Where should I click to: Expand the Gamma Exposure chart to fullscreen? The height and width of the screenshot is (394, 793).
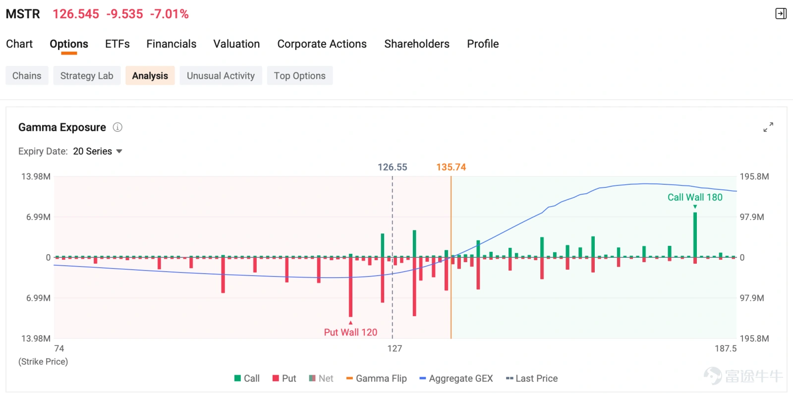(768, 127)
